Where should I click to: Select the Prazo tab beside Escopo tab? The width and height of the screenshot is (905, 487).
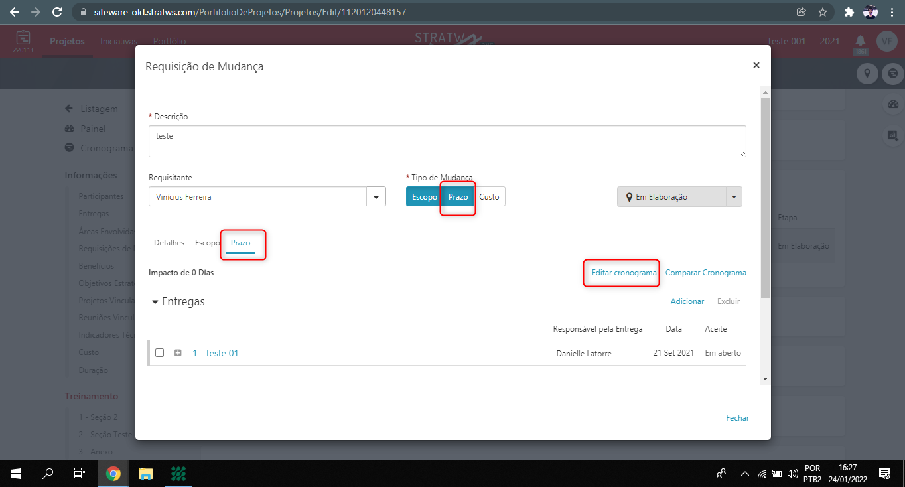coord(240,243)
